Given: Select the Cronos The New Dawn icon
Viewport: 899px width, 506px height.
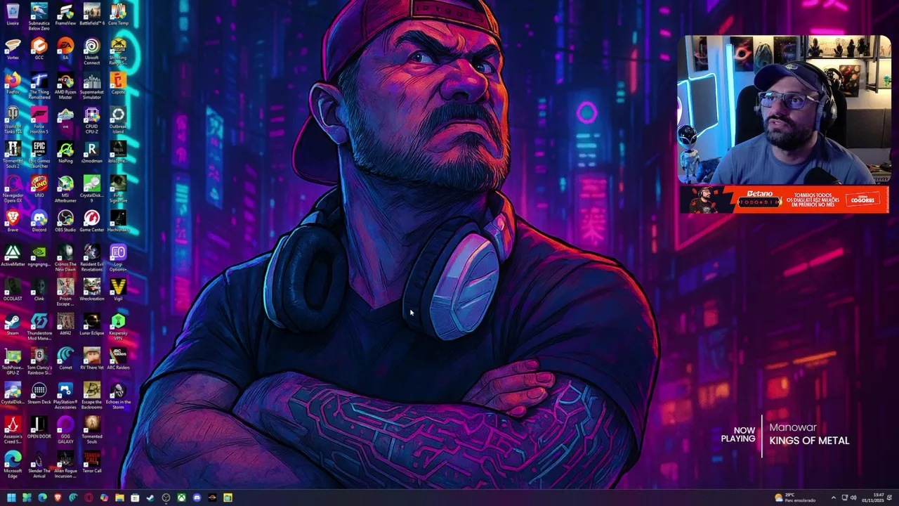Looking at the screenshot, I should [65, 257].
